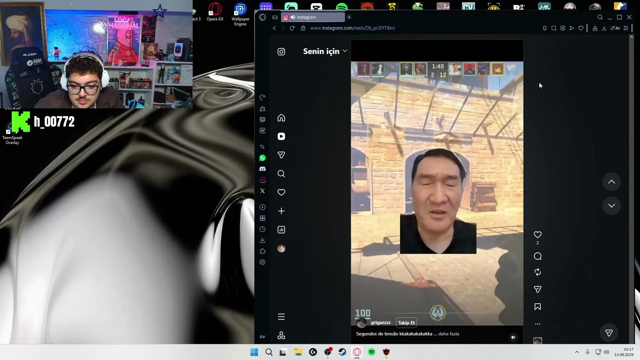Open Instagram search in the sidebar
This screenshot has height=360, width=640.
tap(281, 174)
